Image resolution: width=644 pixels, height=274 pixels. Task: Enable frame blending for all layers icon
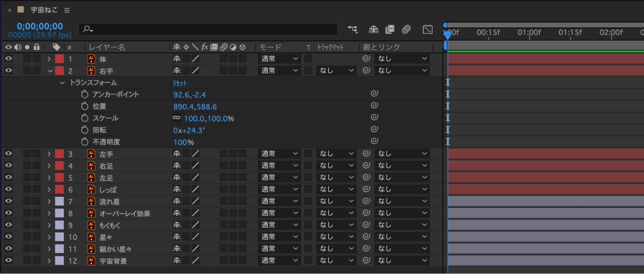click(390, 30)
